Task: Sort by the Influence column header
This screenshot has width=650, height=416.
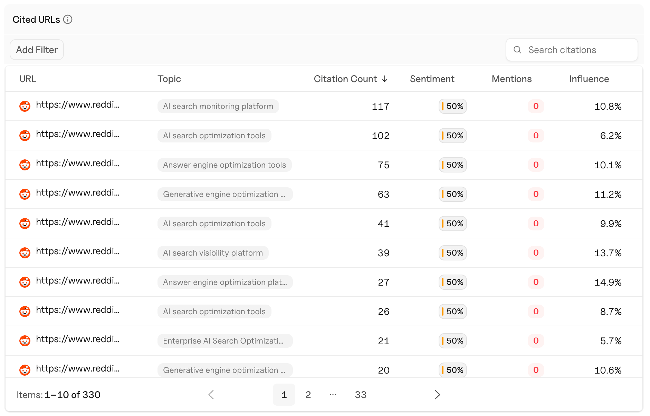Action: pos(589,79)
